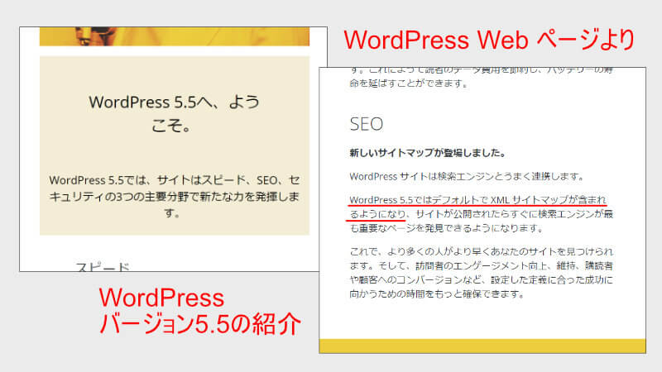Click the 'WordPress 5.5へ、ようこそ。' heading
The height and width of the screenshot is (372, 662).
174,113
